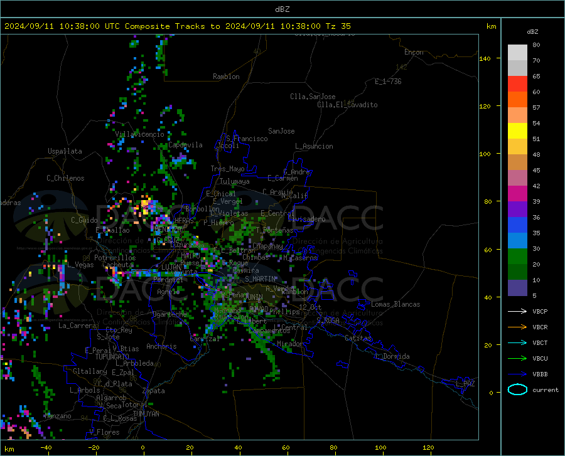Click the 'Mirador' map label
Screen dimensions: 565x456
tap(289, 344)
